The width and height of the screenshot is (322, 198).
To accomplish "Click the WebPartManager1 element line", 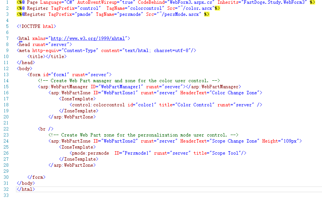I will (x=139, y=87).
